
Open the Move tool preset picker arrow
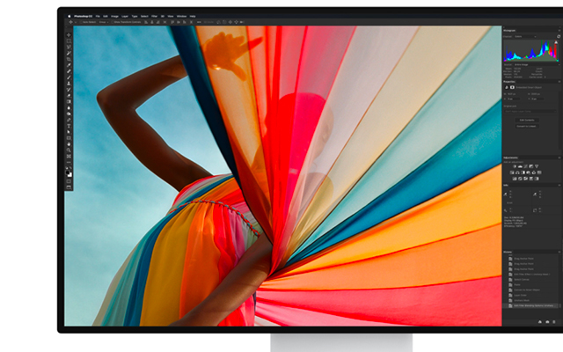[76, 22]
